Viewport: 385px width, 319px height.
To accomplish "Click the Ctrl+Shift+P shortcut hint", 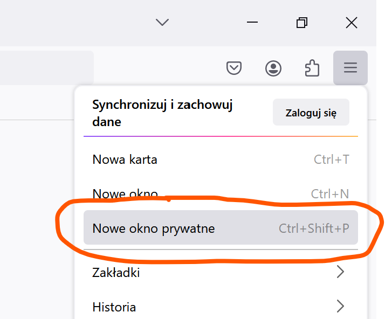I will [313, 228].
